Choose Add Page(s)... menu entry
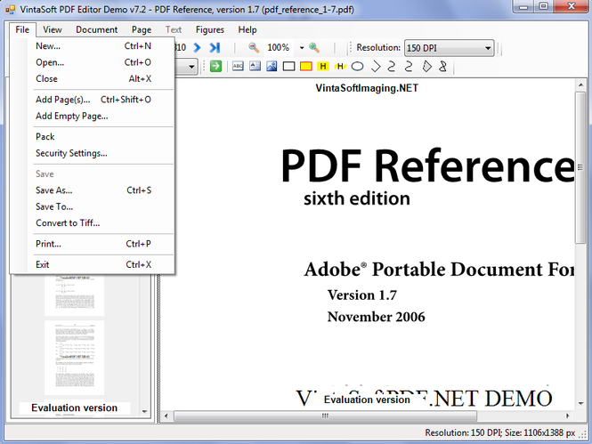592x444 pixels. pos(93,100)
